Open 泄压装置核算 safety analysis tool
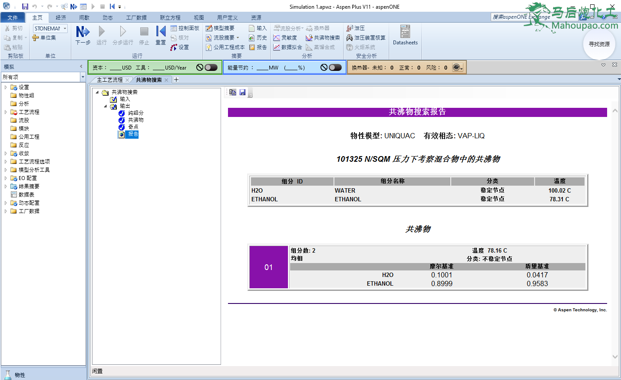This screenshot has width=621, height=380. point(366,38)
